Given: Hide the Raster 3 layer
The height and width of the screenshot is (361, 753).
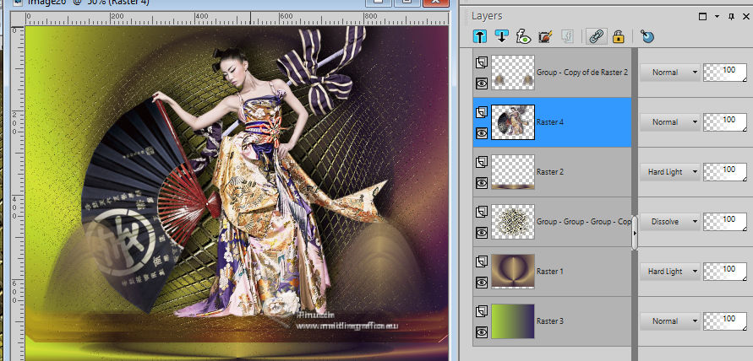Looking at the screenshot, I should coord(481,332).
